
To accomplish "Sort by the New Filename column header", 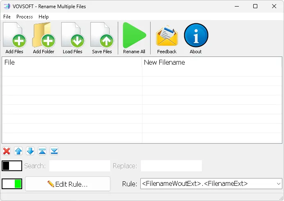I will (211, 63).
